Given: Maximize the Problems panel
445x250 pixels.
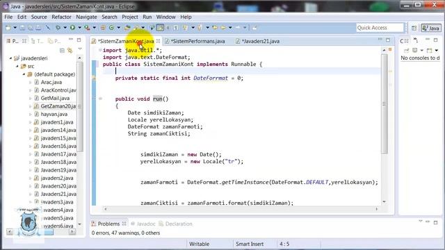Looking at the screenshot, I should [436, 222].
